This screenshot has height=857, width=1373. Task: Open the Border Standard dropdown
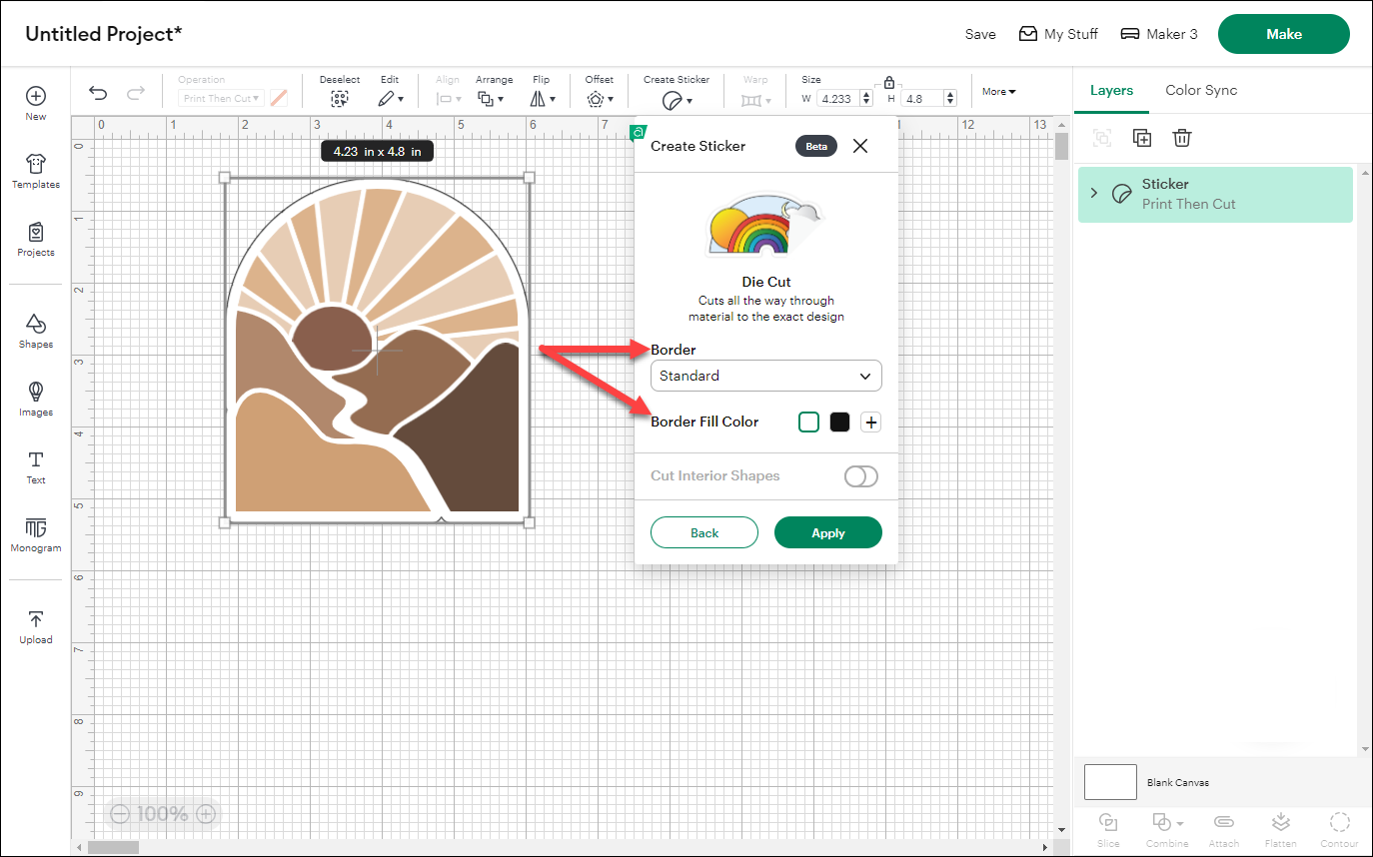pos(765,376)
